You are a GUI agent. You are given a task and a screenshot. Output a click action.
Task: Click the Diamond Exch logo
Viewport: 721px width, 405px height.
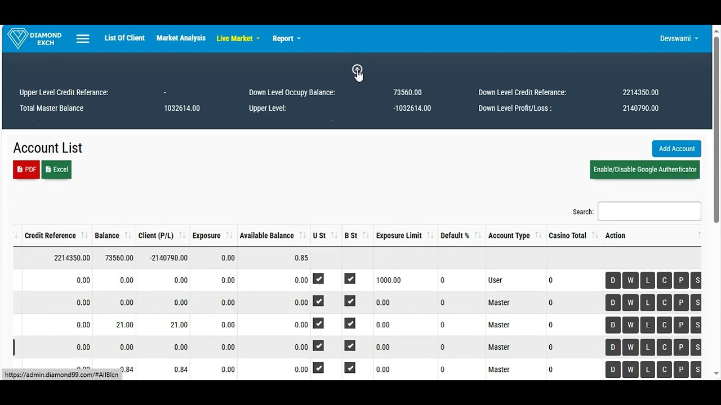tap(35, 38)
